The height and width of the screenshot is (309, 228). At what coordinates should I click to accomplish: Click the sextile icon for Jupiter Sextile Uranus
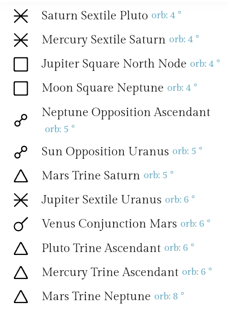[21, 200]
